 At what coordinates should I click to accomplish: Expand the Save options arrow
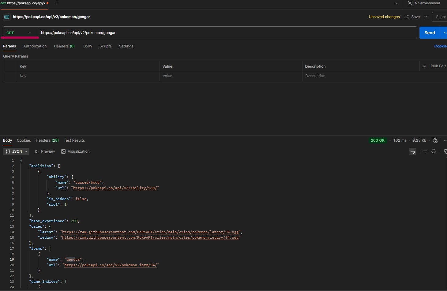click(x=426, y=17)
